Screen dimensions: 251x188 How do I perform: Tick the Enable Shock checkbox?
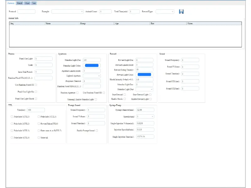[125, 99]
